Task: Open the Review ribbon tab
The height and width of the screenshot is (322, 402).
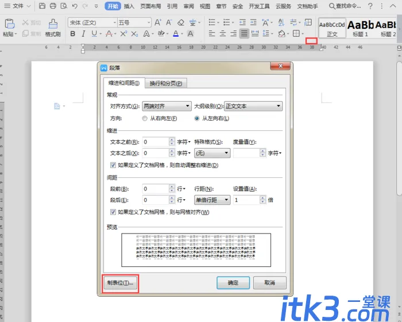Action: coord(189,6)
